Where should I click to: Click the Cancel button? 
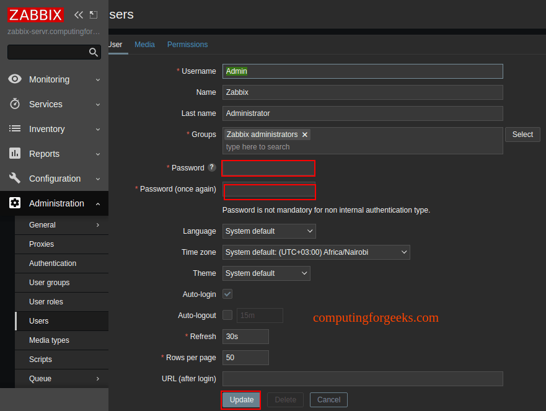click(x=328, y=400)
